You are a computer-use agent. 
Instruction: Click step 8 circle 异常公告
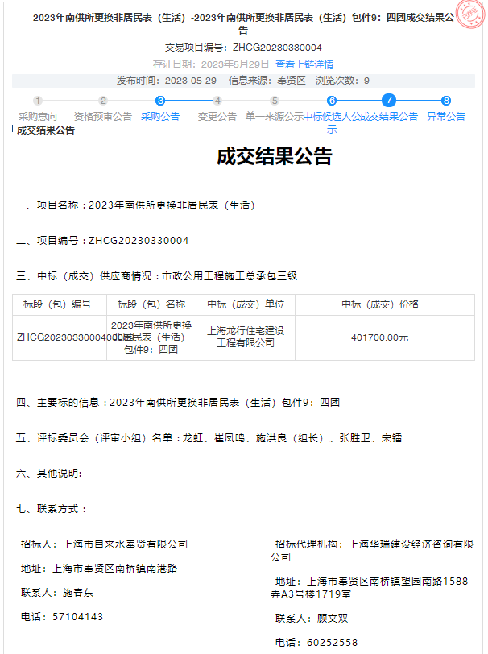[x=446, y=101]
